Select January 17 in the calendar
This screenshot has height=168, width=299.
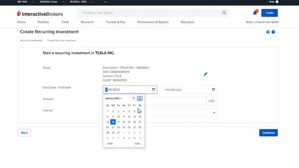tap(118, 122)
